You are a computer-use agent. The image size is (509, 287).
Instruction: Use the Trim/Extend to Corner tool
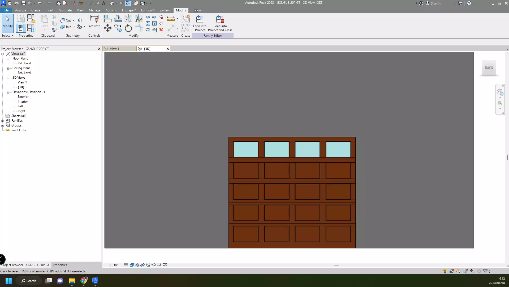(139, 28)
